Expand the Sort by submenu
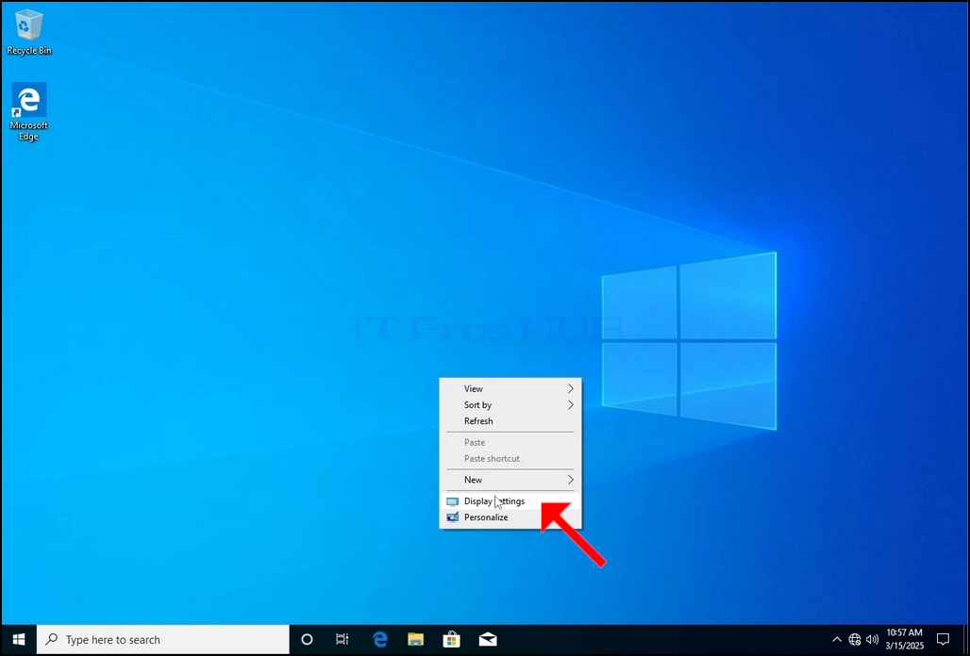Viewport: 970px width, 656px height. [510, 404]
